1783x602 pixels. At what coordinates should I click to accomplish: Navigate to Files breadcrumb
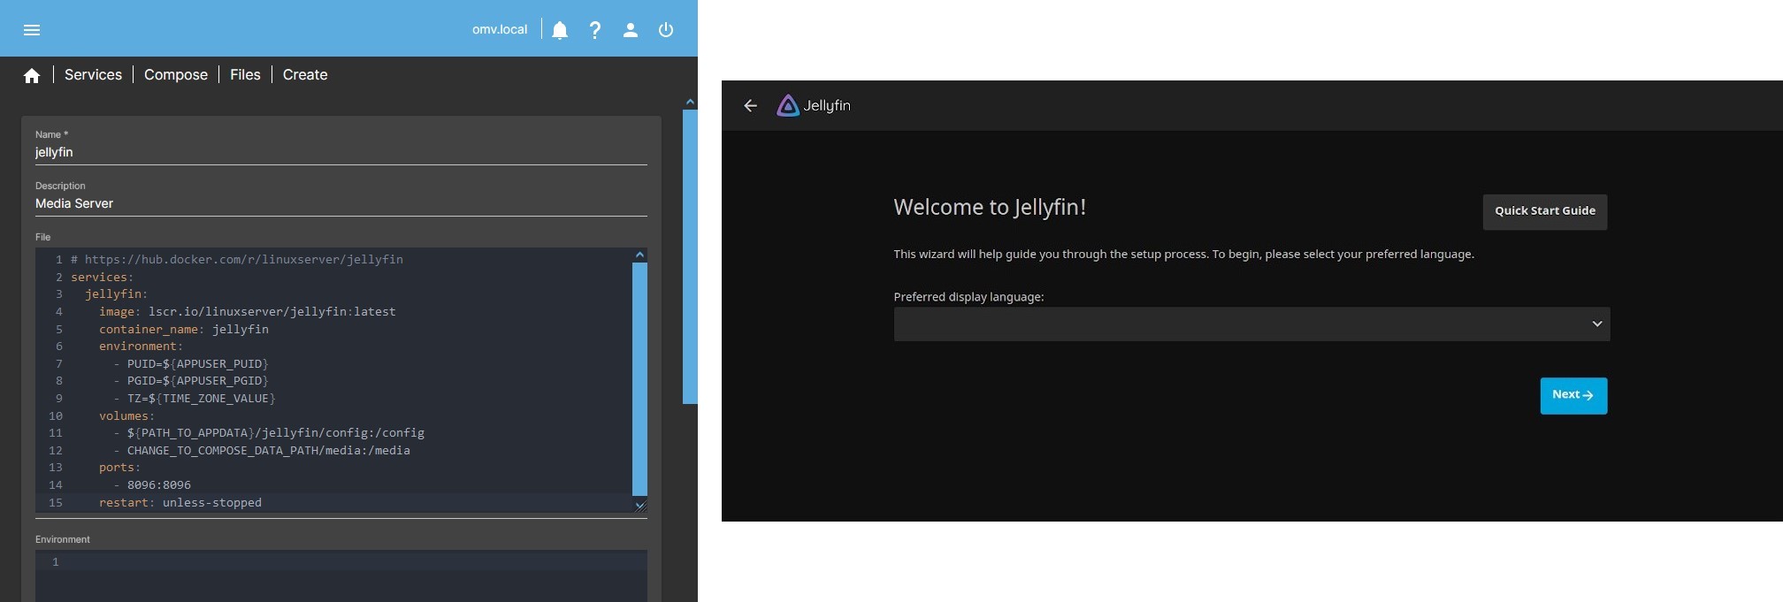click(x=245, y=75)
